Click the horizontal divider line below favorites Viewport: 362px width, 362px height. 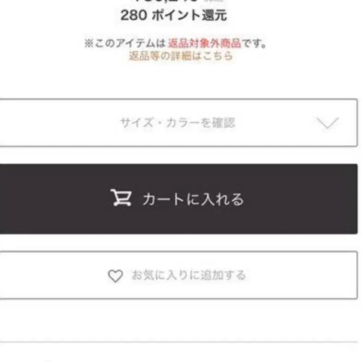[x=178, y=342]
